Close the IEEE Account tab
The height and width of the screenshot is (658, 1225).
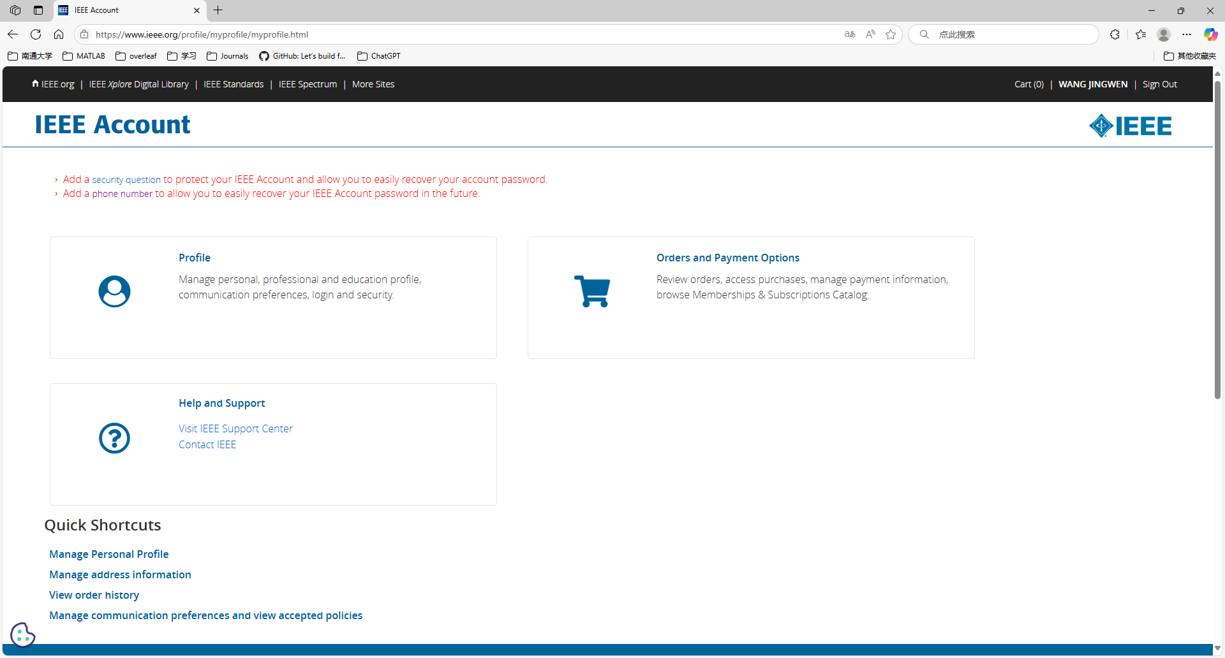(x=197, y=10)
